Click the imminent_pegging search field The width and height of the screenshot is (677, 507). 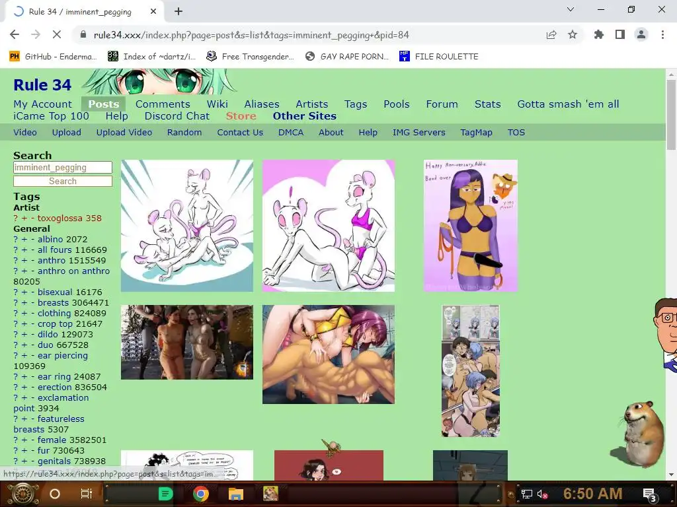point(63,167)
